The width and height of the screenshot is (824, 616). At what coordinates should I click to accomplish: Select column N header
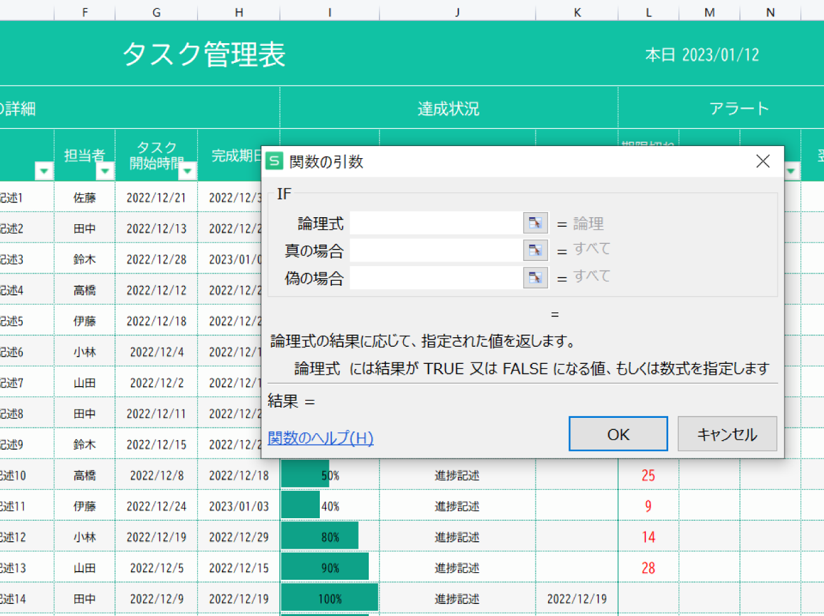pyautogui.click(x=771, y=12)
